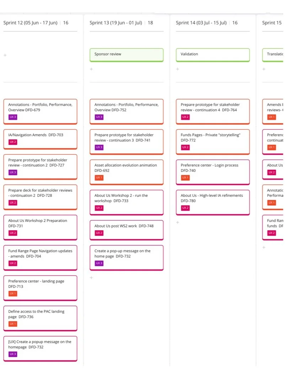Click the plus icon under Sprint 12 header
The height and width of the screenshot is (385, 288).
click(x=5, y=55)
